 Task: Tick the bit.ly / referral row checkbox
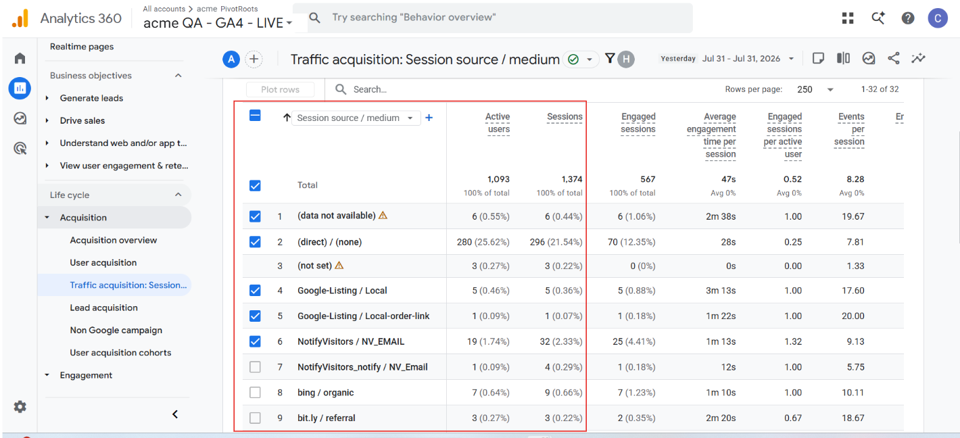coord(255,418)
